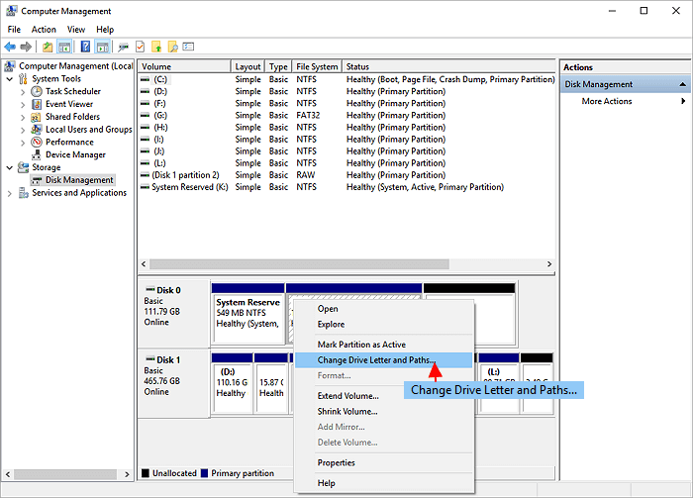Screen dimensions: 693x498
Task: Click the magnifier folder toolbar icon
Action: (x=172, y=47)
